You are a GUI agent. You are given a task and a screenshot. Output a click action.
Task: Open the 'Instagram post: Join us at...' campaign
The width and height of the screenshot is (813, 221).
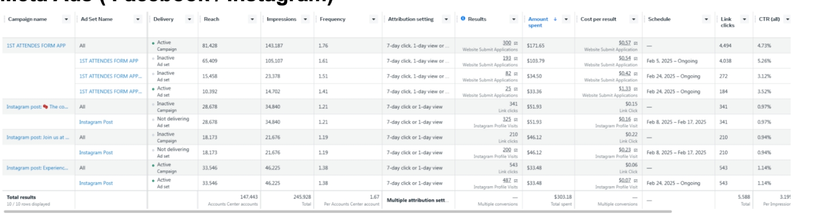pyautogui.click(x=38, y=137)
